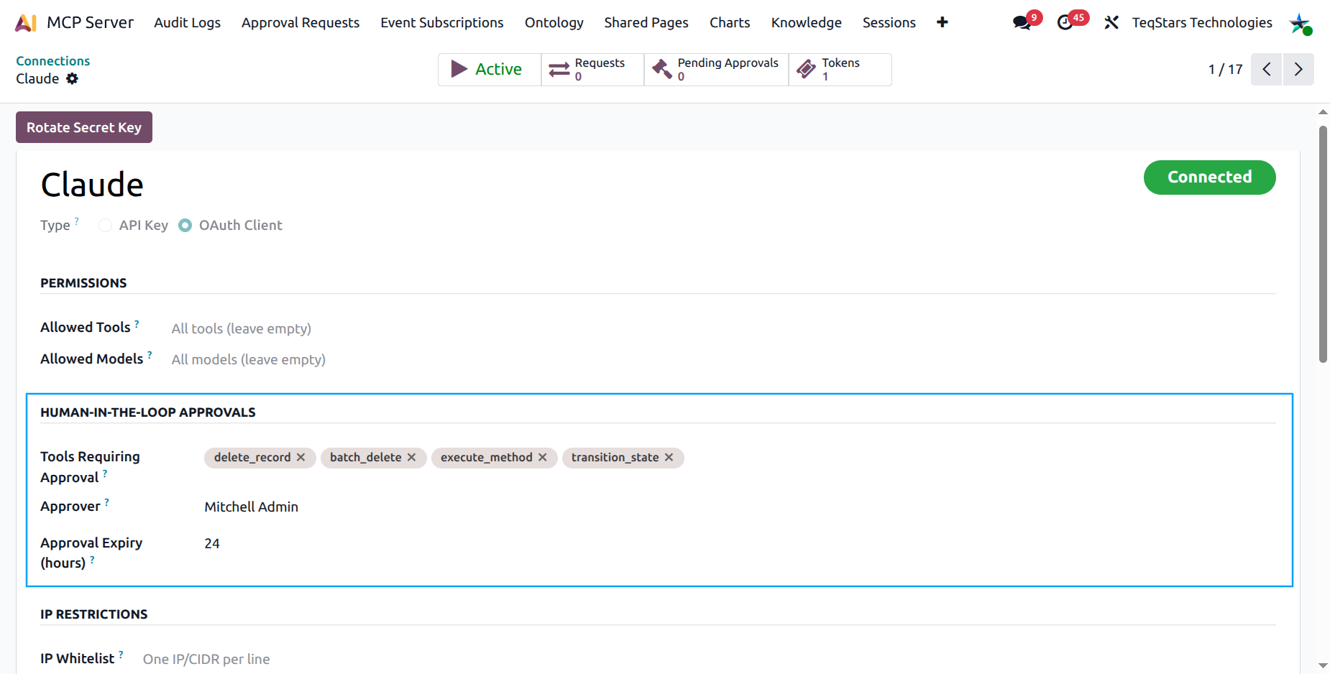Open the Allowed Tools selection field
Screen dimensions: 1330x674
pyautogui.click(x=723, y=328)
